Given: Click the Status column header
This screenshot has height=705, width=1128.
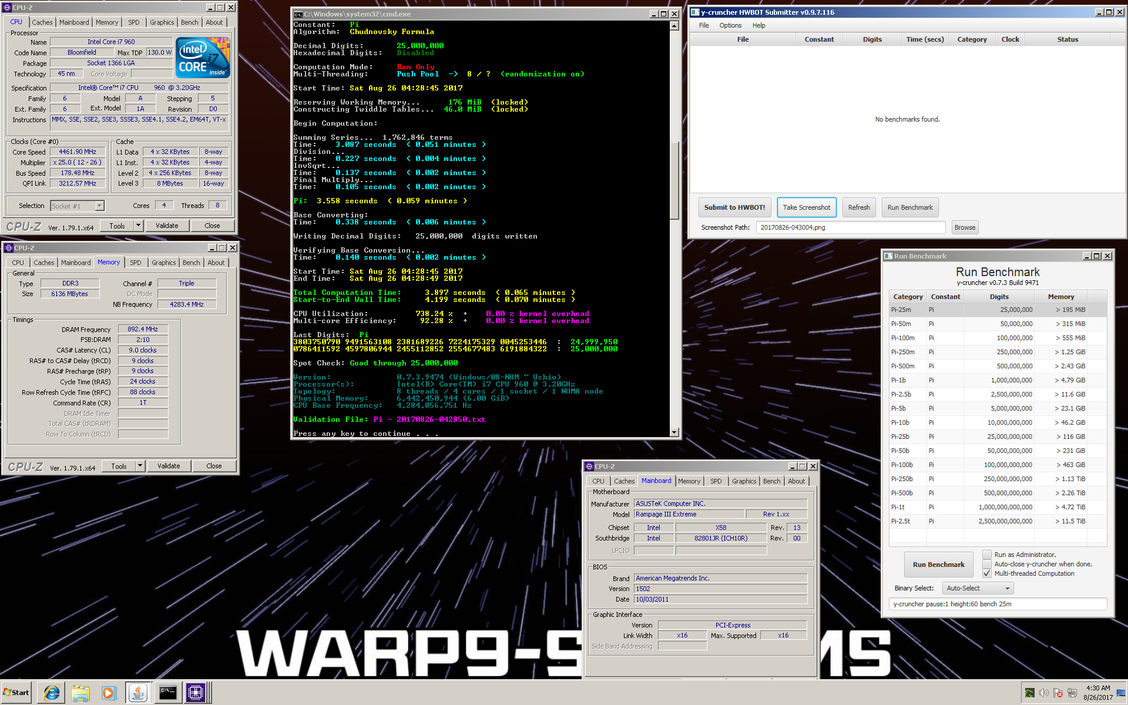Looking at the screenshot, I should coord(1067,39).
